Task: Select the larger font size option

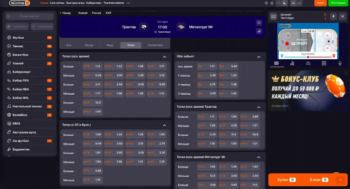Action: point(299,3)
